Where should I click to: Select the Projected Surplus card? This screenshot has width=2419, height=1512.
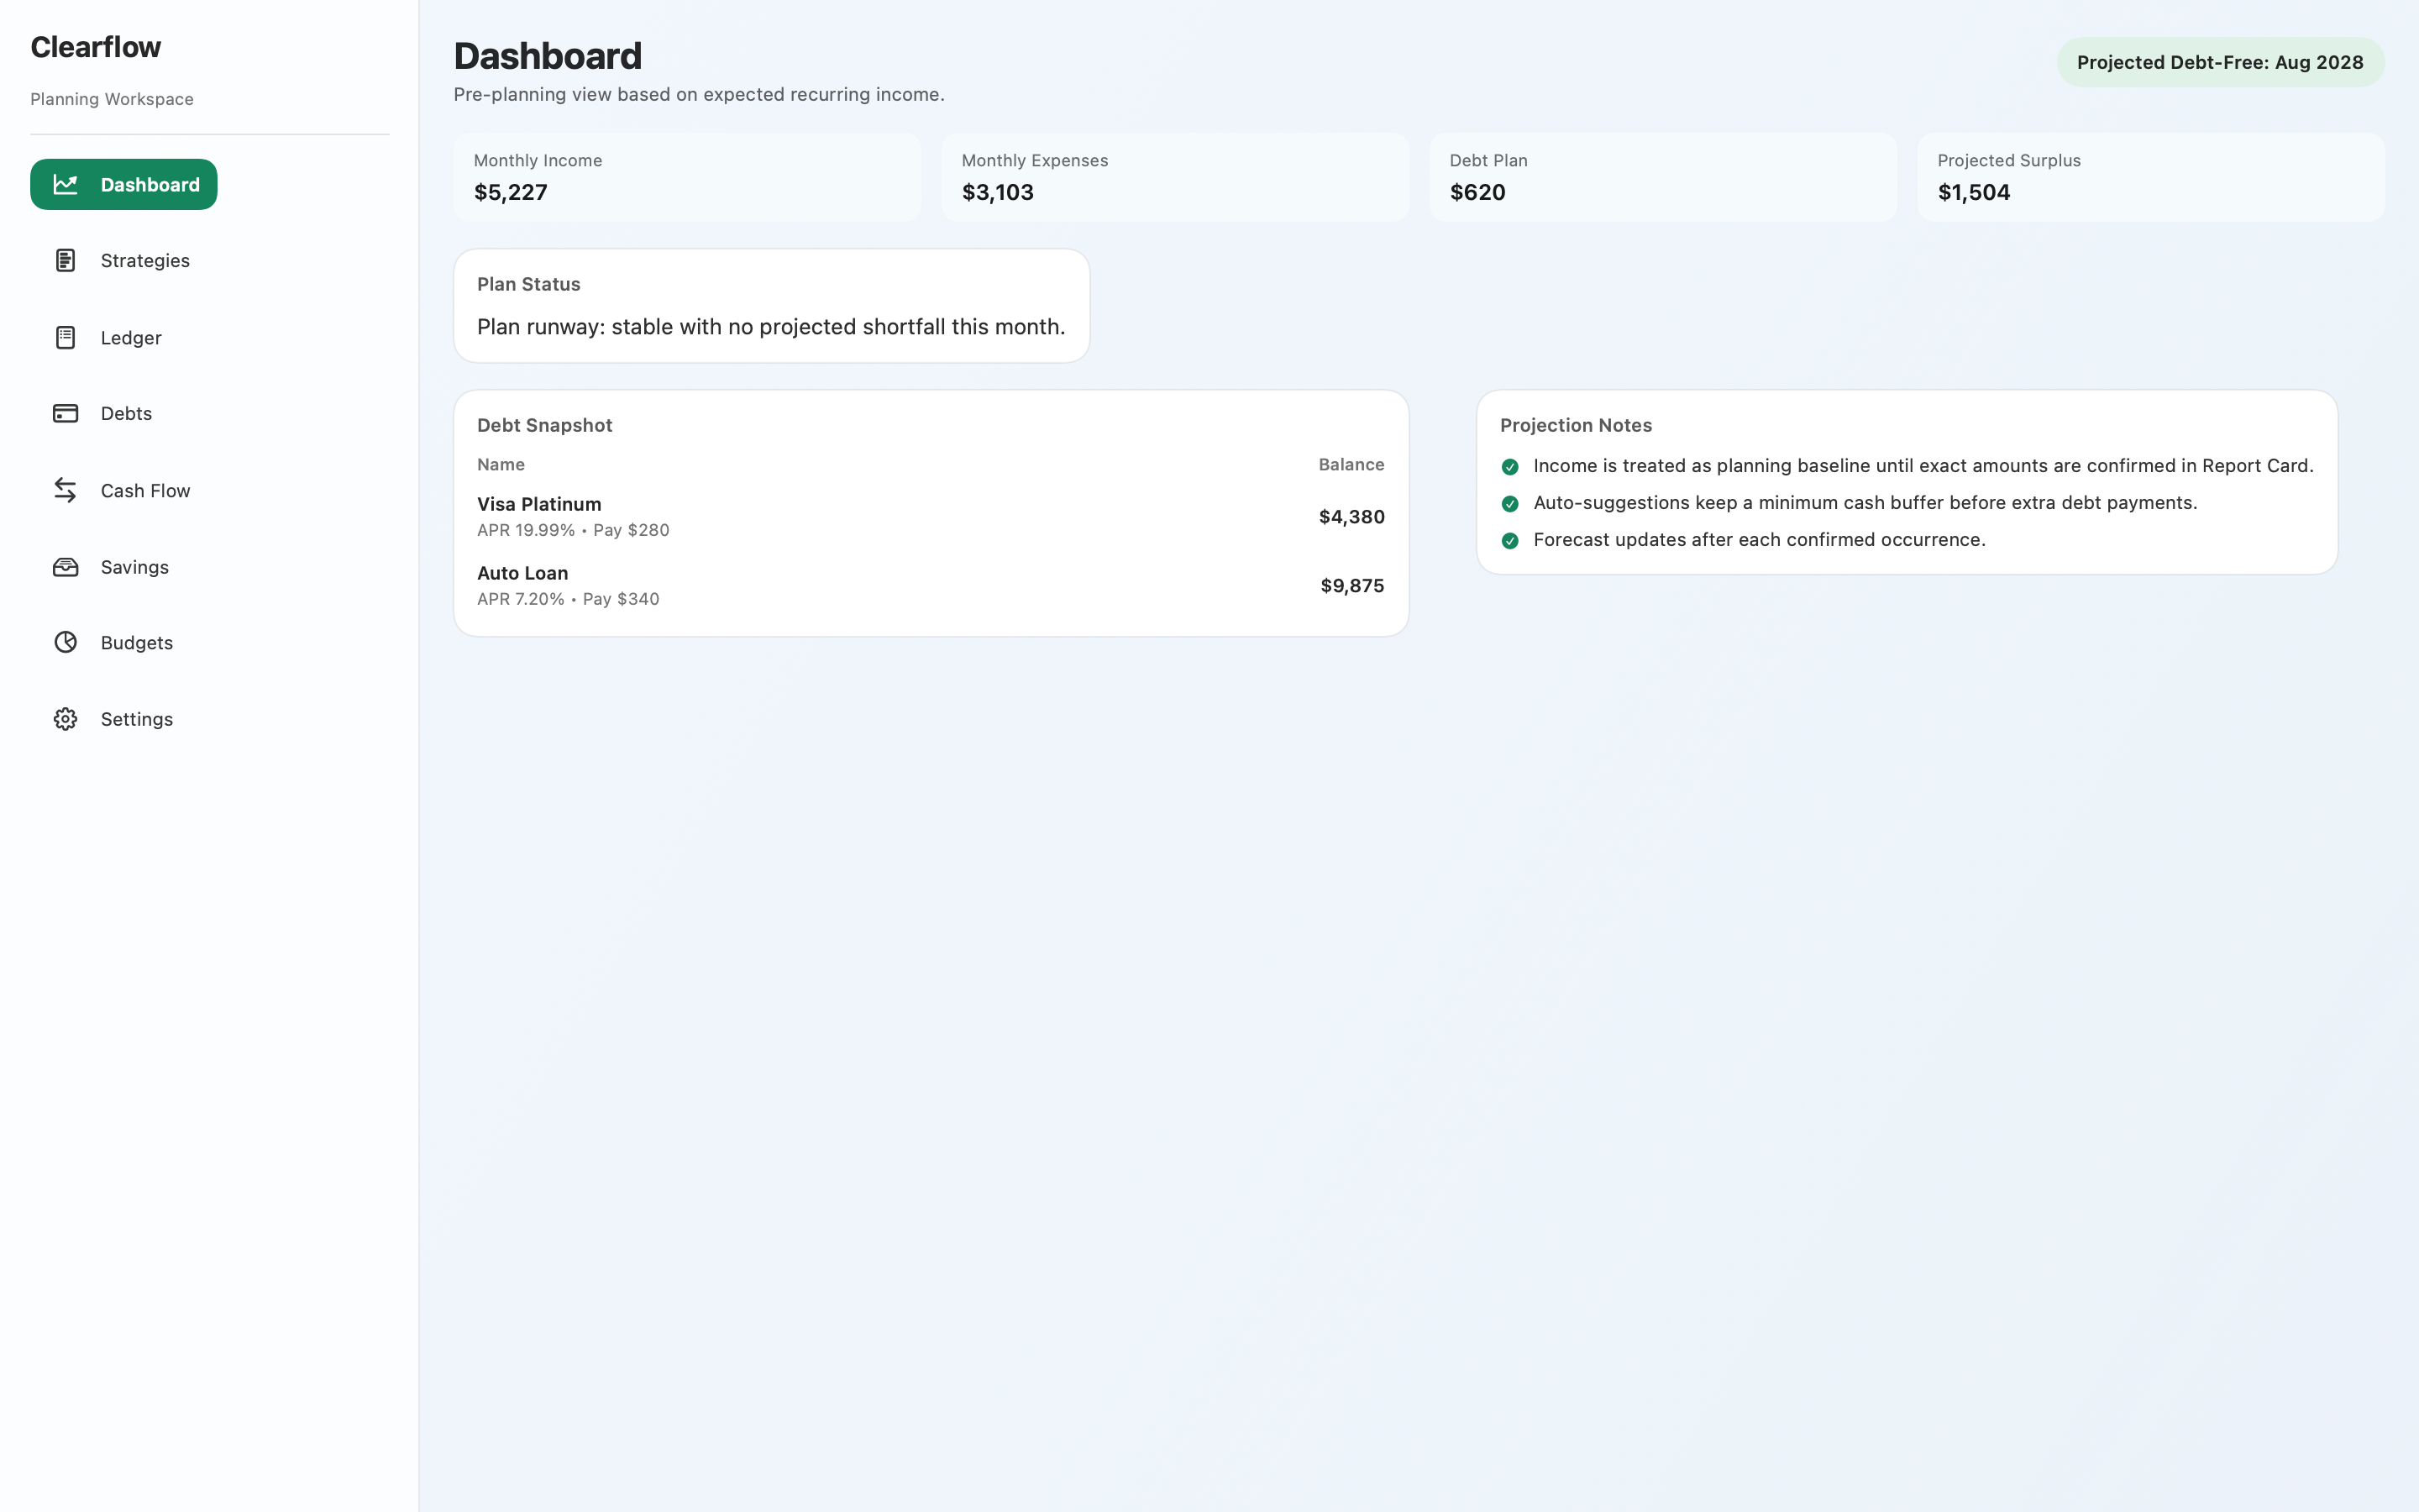(x=2150, y=177)
